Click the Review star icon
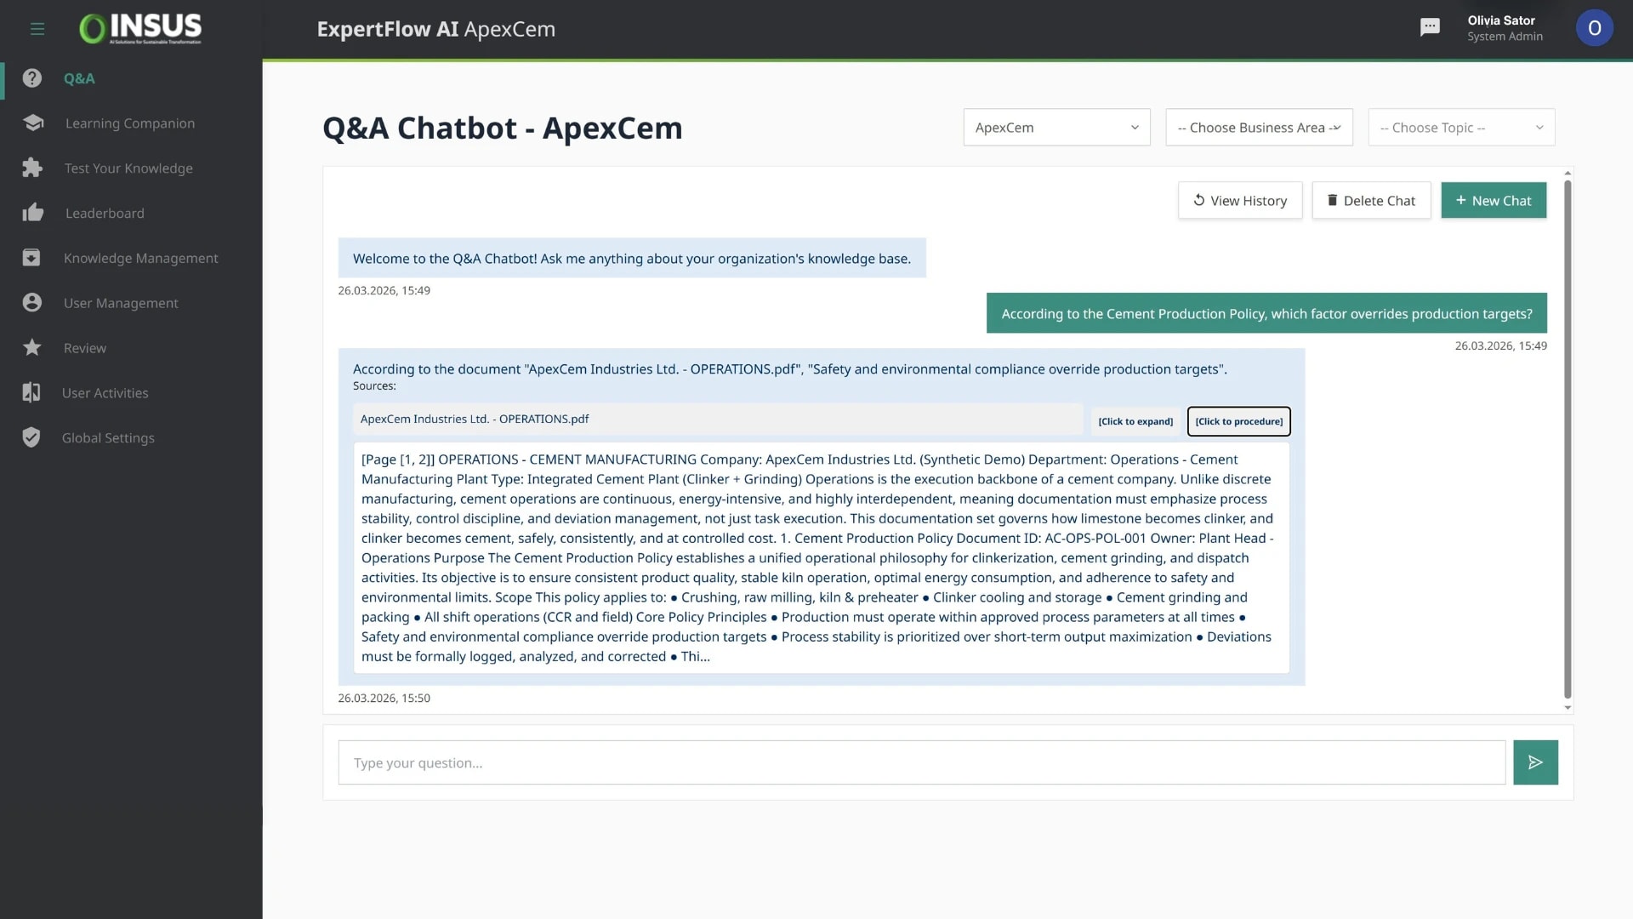 coord(32,347)
